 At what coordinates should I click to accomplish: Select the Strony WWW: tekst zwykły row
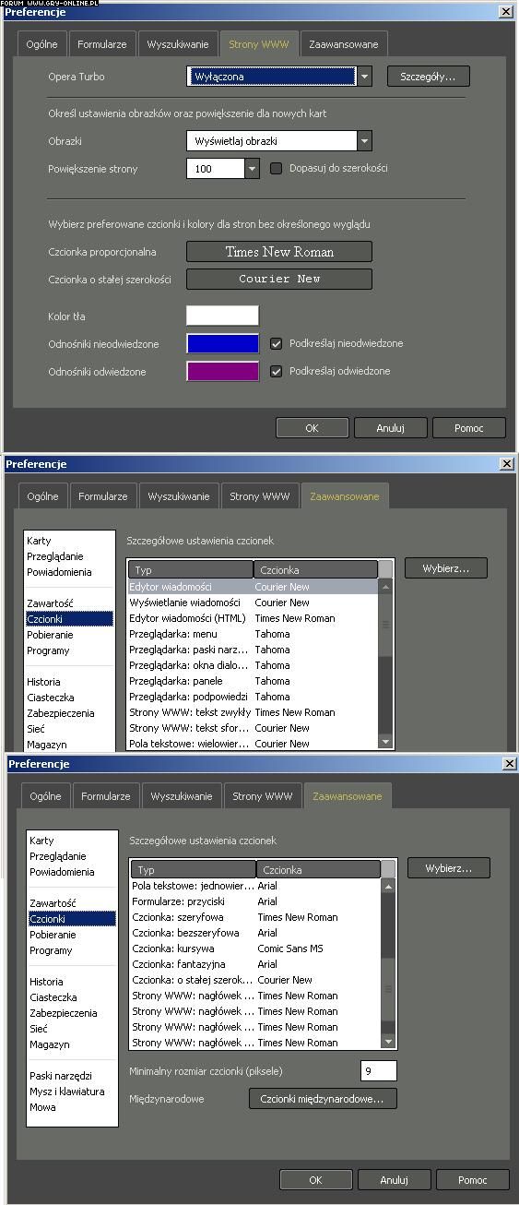(253, 712)
